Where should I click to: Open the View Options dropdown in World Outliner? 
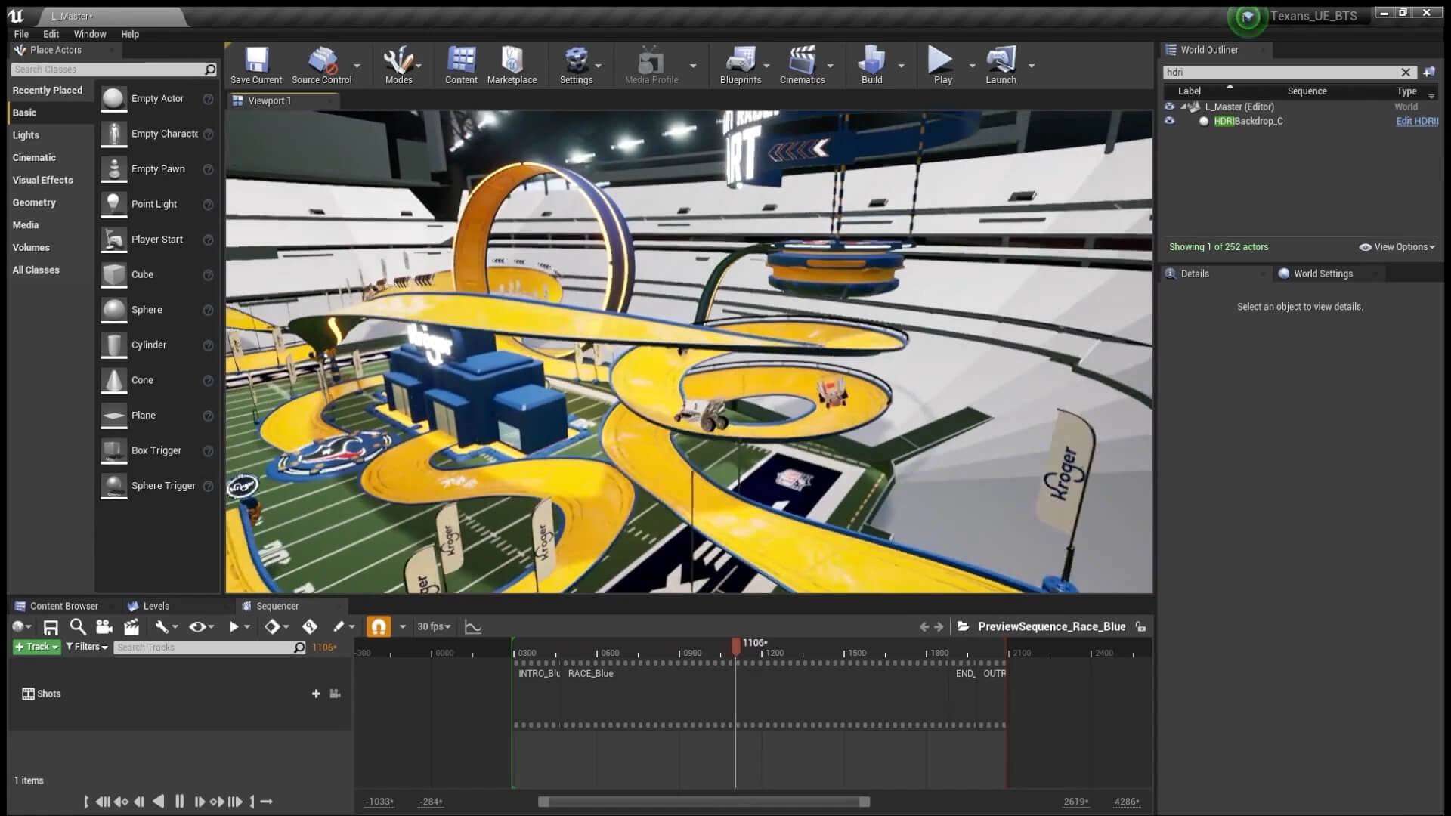pyautogui.click(x=1396, y=246)
